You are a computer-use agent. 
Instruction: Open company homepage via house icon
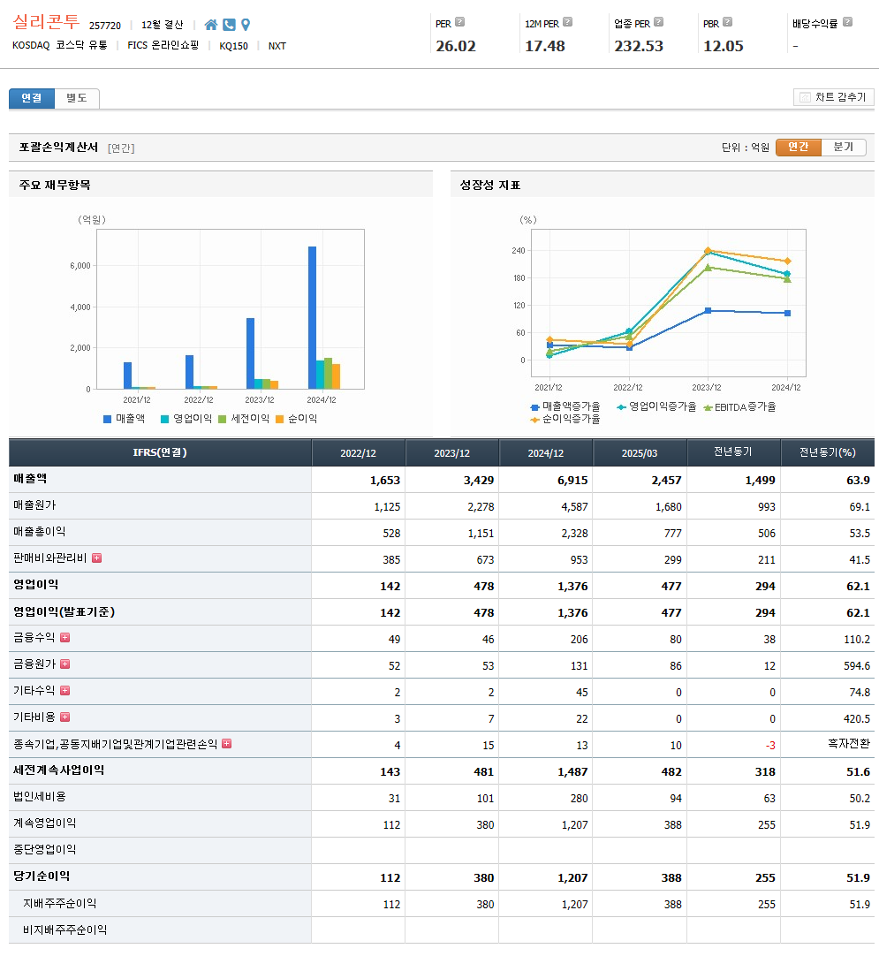(211, 25)
